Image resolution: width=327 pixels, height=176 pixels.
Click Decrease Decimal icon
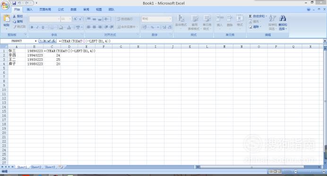tap(170, 27)
